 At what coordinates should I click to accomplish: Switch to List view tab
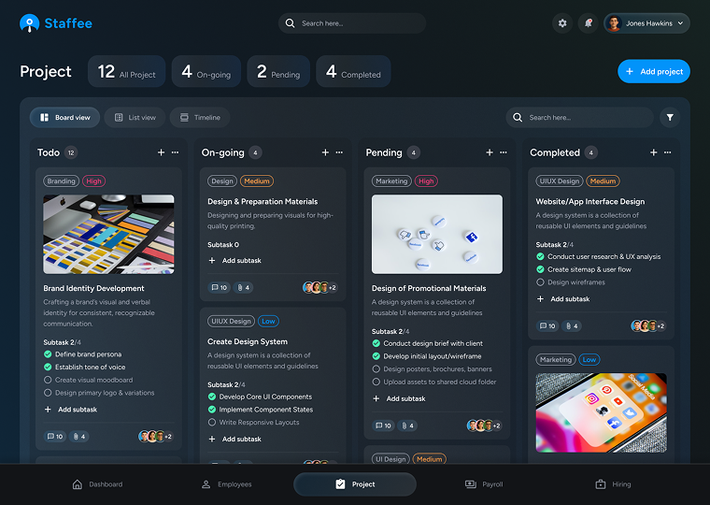coord(135,118)
